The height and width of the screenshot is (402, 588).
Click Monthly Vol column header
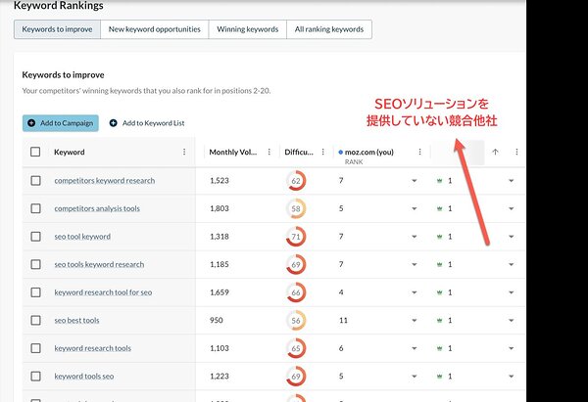click(x=233, y=152)
